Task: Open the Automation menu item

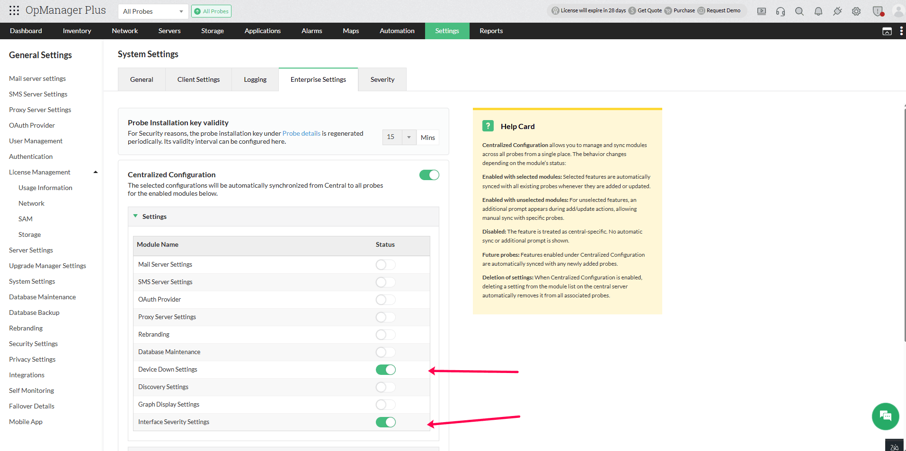Action: [x=397, y=31]
